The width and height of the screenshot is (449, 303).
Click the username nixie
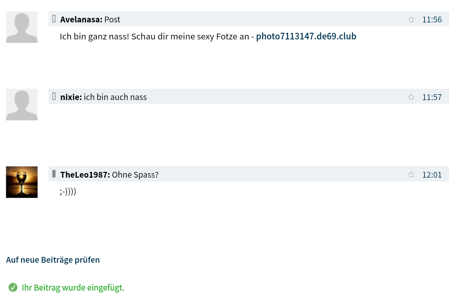click(x=71, y=97)
